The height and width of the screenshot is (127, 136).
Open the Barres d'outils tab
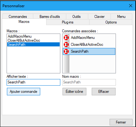pyautogui.click(x=50, y=17)
